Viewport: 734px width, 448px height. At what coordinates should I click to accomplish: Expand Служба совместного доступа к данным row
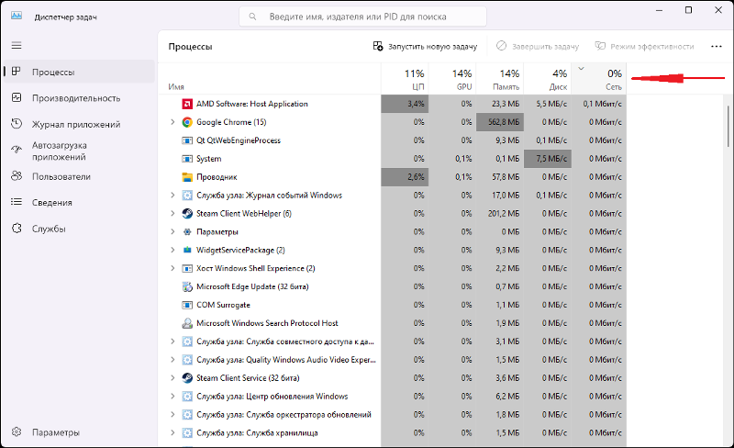click(172, 342)
